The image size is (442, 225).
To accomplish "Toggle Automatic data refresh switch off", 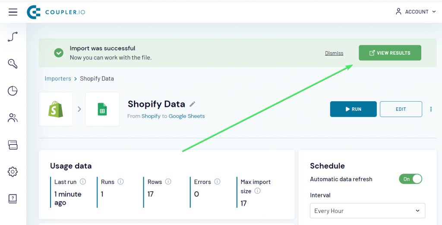I will tap(410, 179).
